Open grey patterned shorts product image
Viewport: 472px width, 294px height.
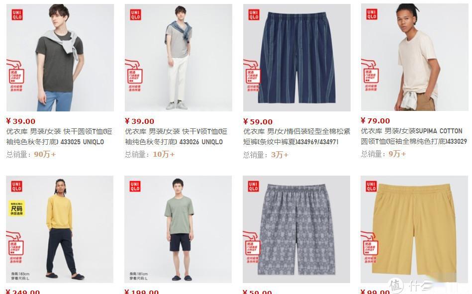click(x=296, y=229)
